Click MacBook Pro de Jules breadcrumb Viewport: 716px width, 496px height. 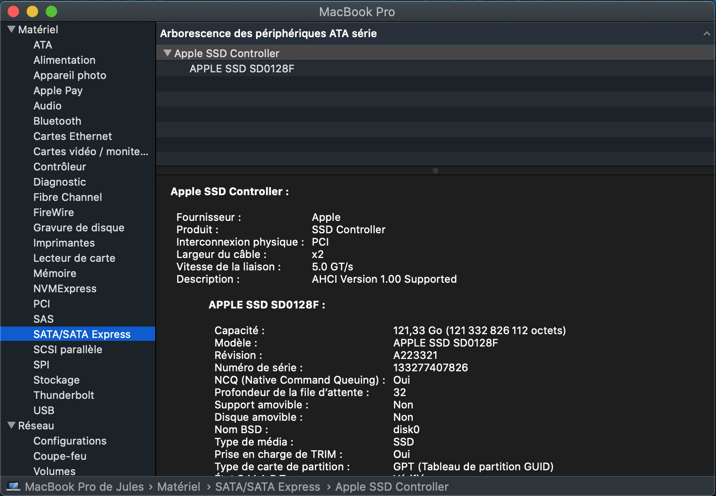pyautogui.click(x=84, y=486)
